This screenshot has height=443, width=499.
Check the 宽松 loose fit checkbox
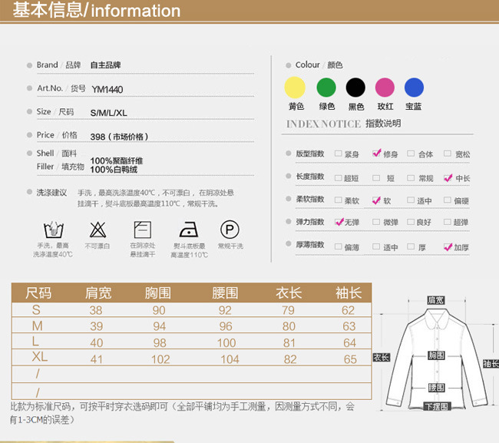click(x=448, y=154)
